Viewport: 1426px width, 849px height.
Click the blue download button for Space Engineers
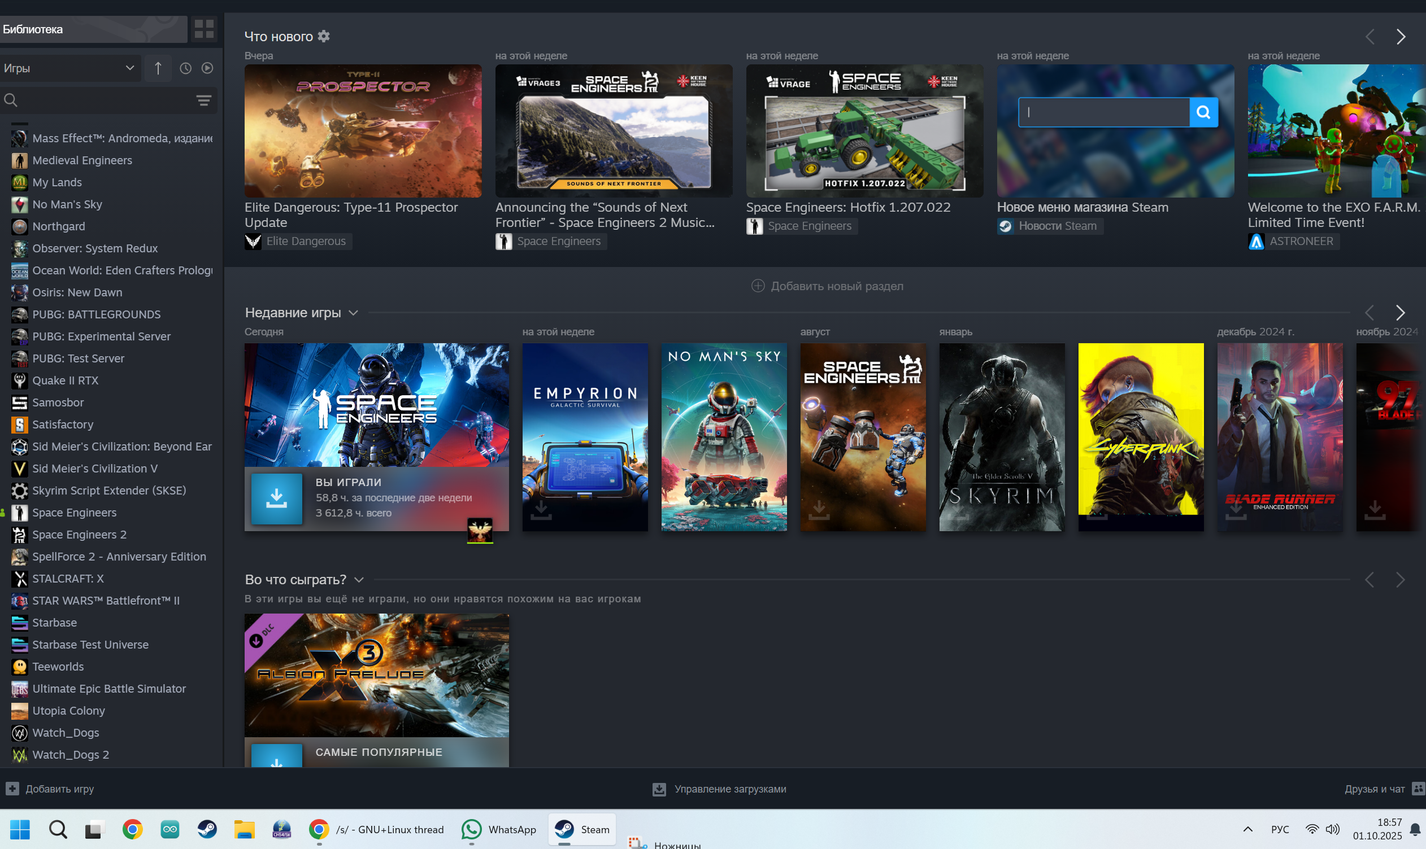click(276, 498)
